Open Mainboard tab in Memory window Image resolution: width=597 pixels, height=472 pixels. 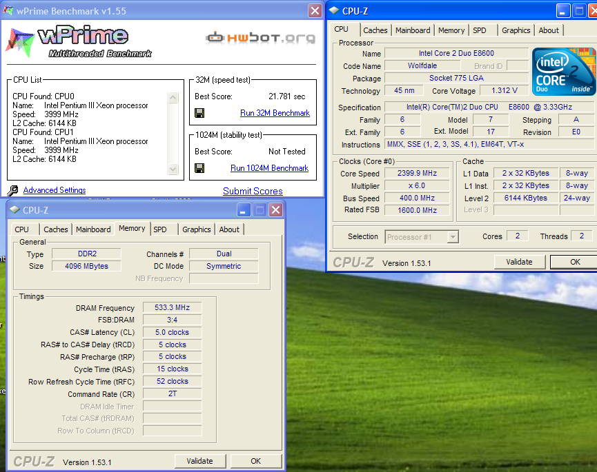[93, 229]
